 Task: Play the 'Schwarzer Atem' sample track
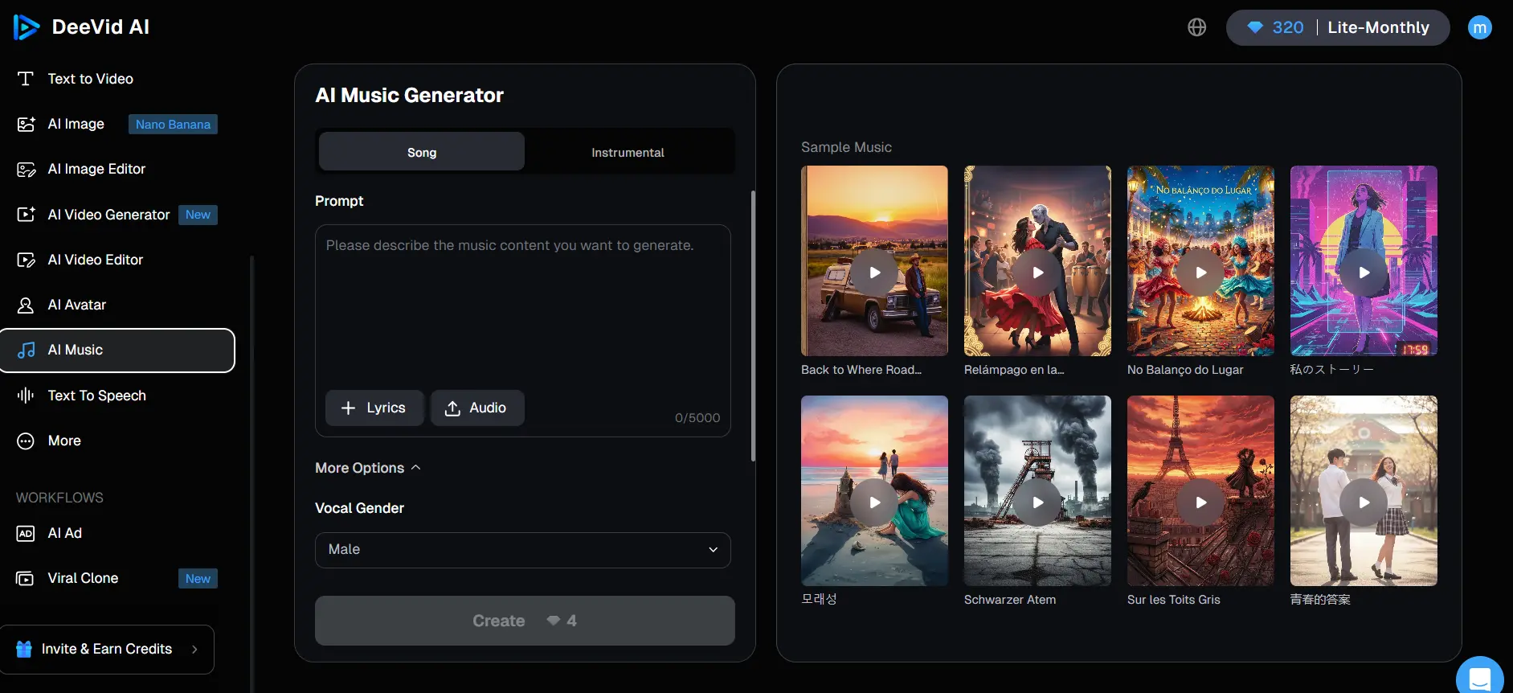point(1037,502)
